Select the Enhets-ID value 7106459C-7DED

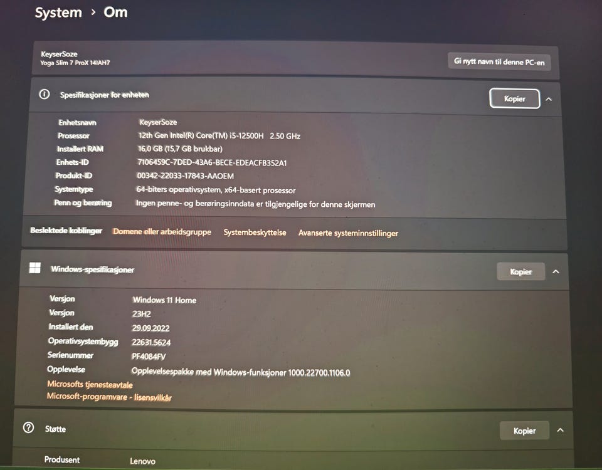click(212, 163)
